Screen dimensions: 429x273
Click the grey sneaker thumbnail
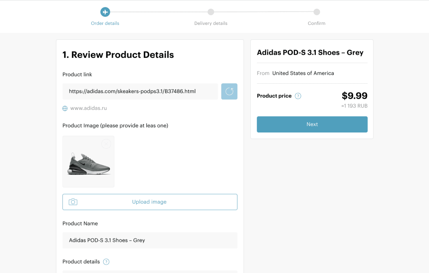coord(88,162)
